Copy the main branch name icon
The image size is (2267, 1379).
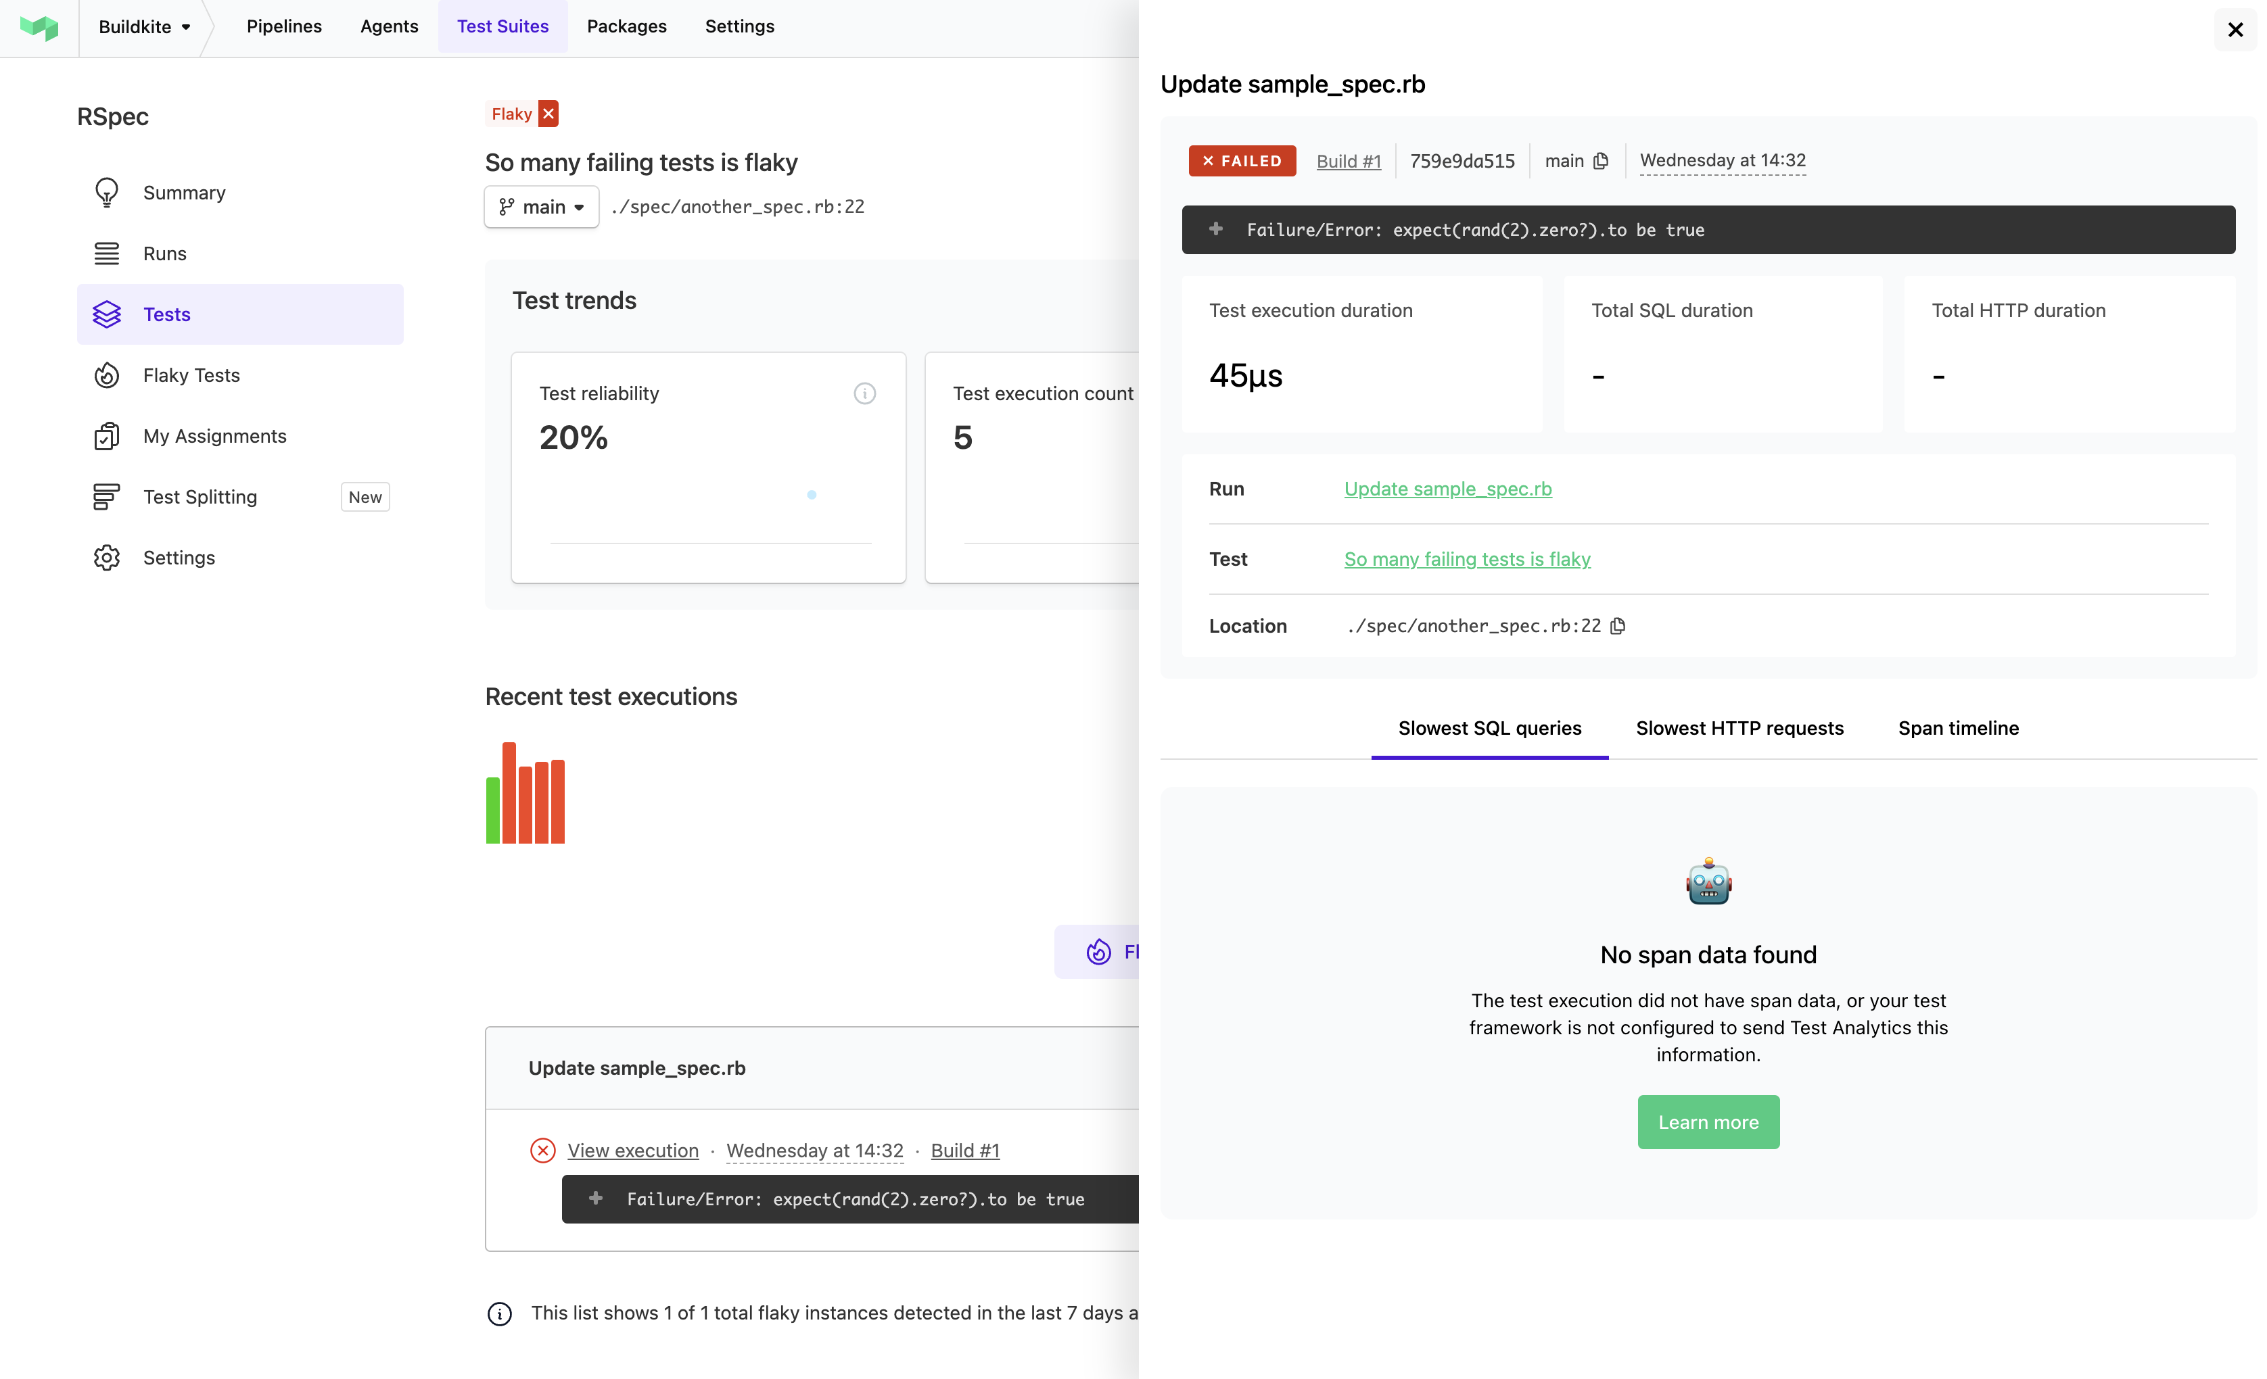[x=1601, y=161]
